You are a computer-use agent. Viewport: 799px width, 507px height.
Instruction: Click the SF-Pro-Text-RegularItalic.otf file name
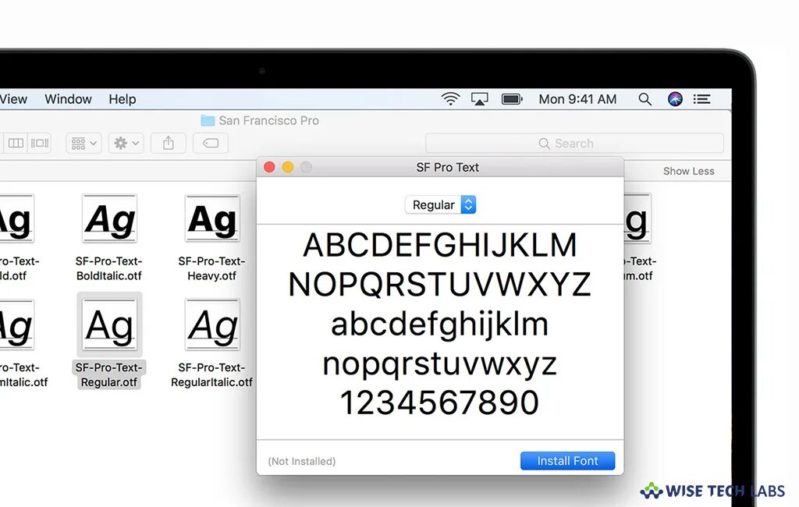(x=211, y=374)
